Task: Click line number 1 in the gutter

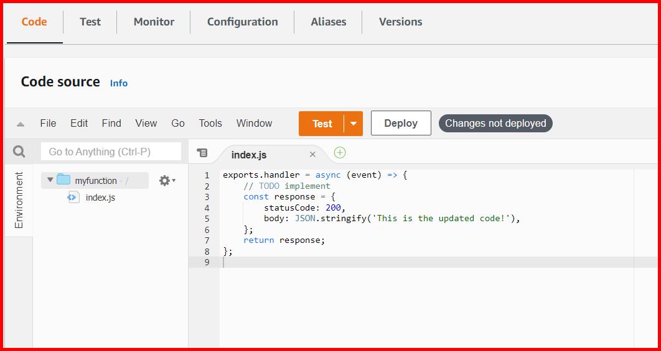Action: [x=207, y=175]
